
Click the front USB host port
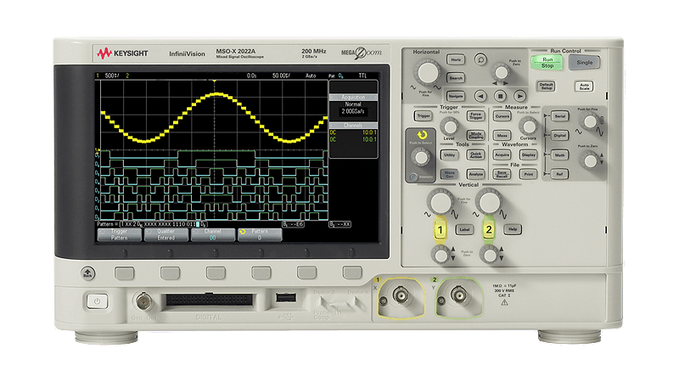[x=286, y=298]
